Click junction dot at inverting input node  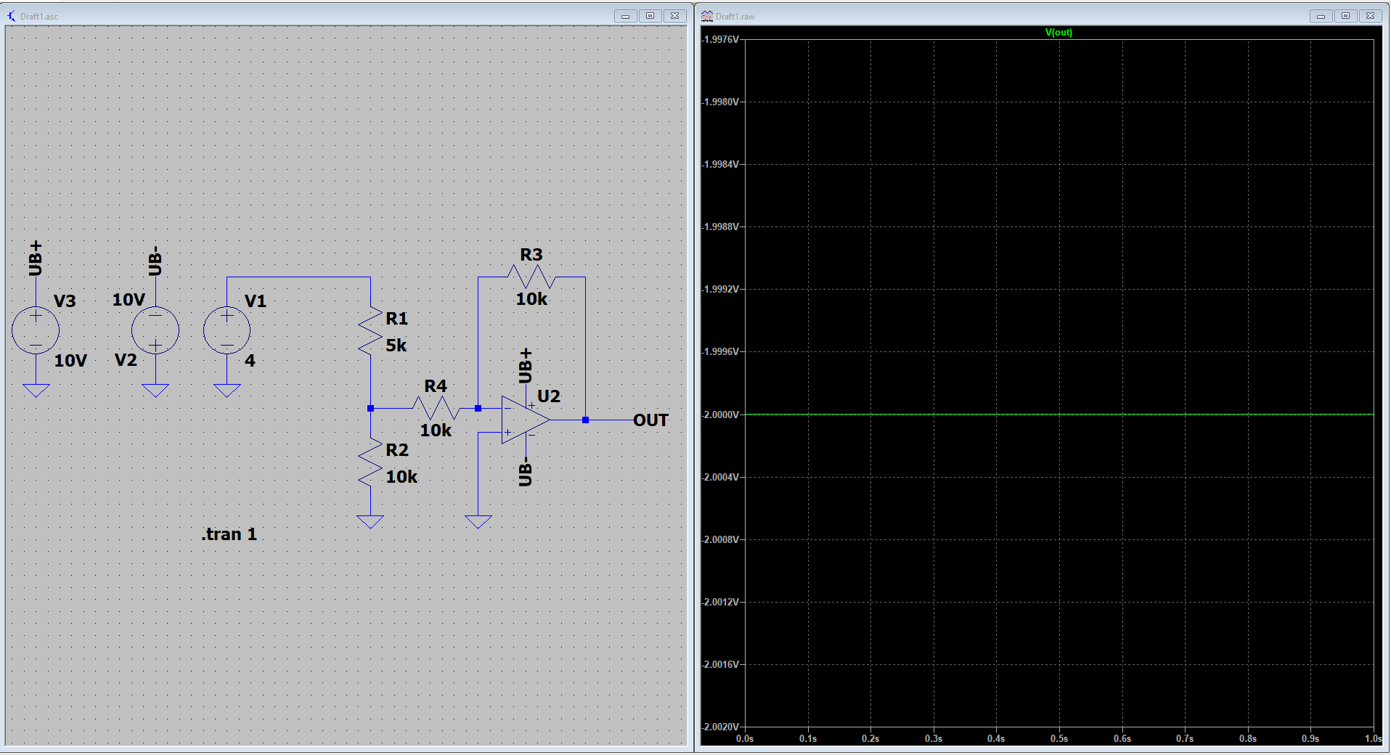478,409
